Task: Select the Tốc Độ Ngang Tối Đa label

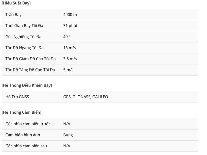Action: pyautogui.click(x=25, y=48)
